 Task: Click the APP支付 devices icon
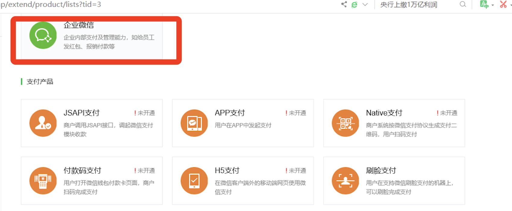click(x=194, y=123)
